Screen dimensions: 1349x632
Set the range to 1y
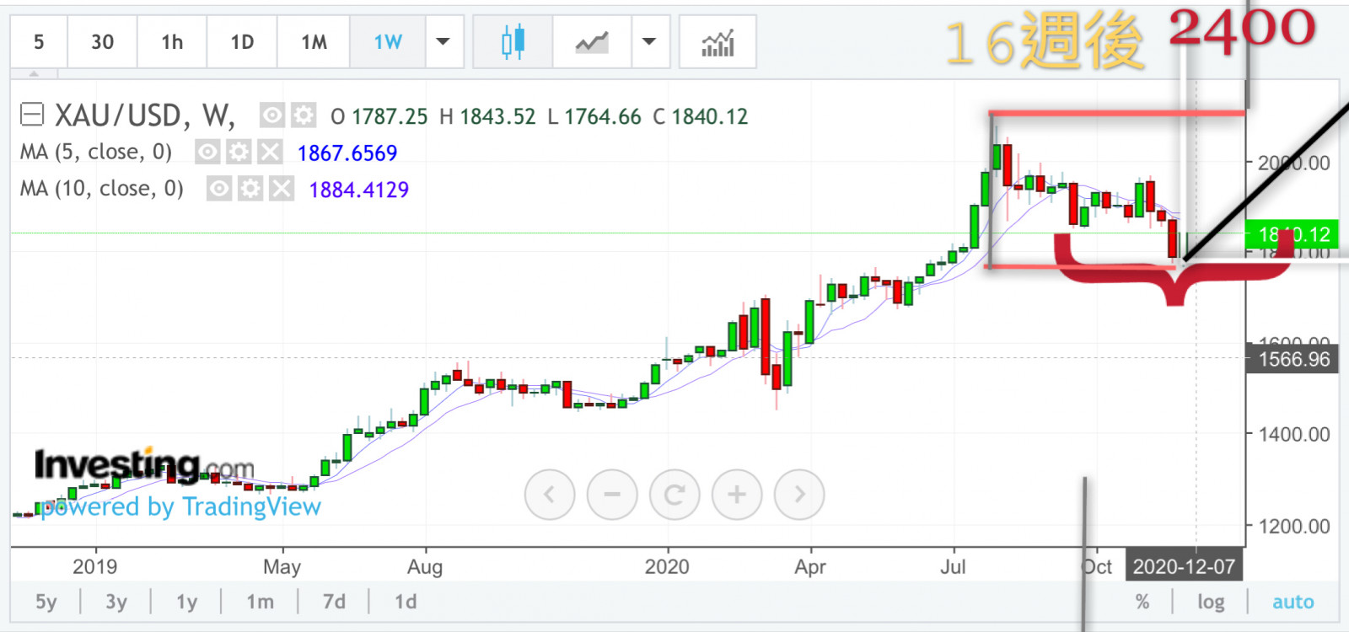pos(186,602)
